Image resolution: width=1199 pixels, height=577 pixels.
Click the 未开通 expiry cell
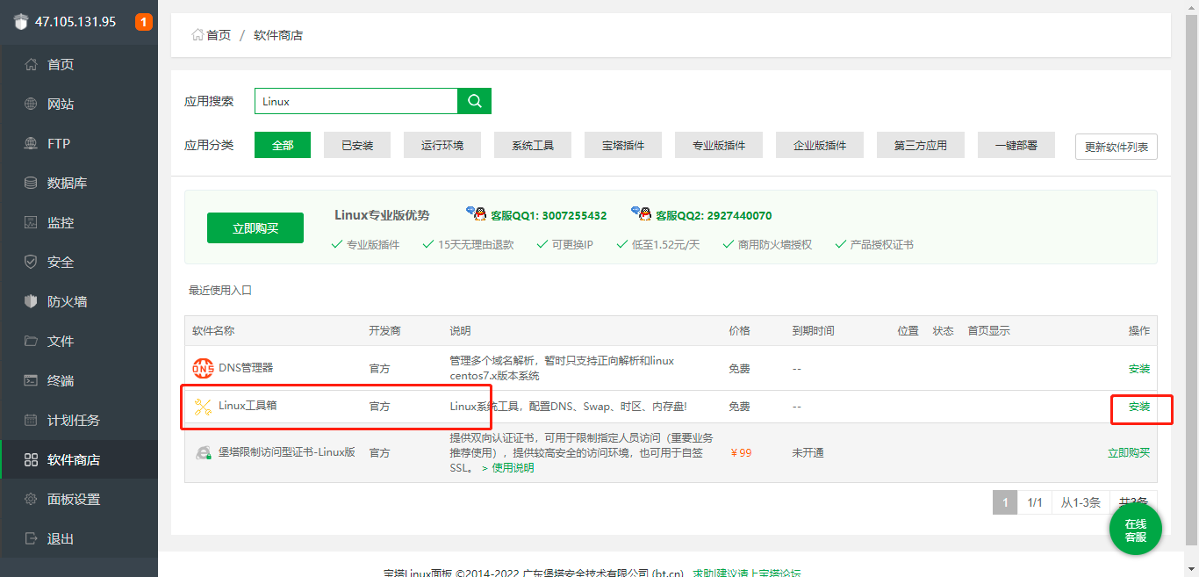tap(808, 452)
